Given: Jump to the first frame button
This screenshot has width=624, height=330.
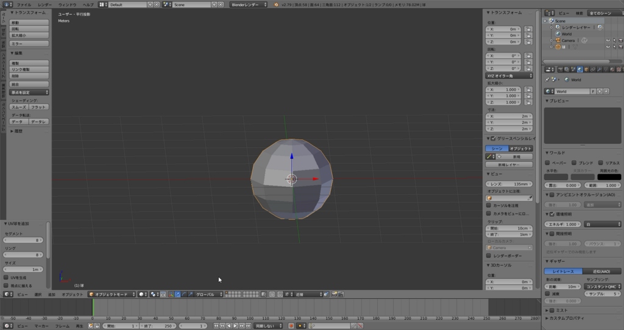Looking at the screenshot, I should coord(216,326).
